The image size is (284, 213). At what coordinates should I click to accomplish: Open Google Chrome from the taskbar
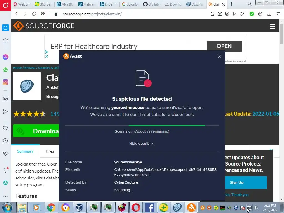click(51, 207)
